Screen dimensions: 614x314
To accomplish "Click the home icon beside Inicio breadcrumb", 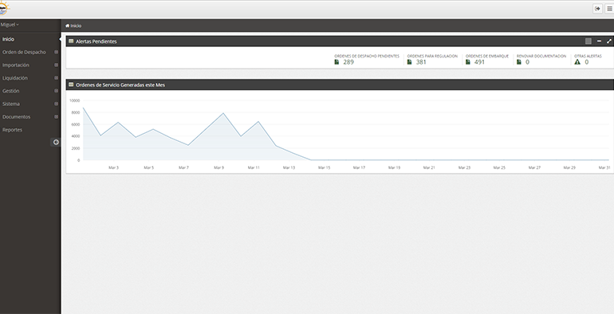I will click(67, 26).
